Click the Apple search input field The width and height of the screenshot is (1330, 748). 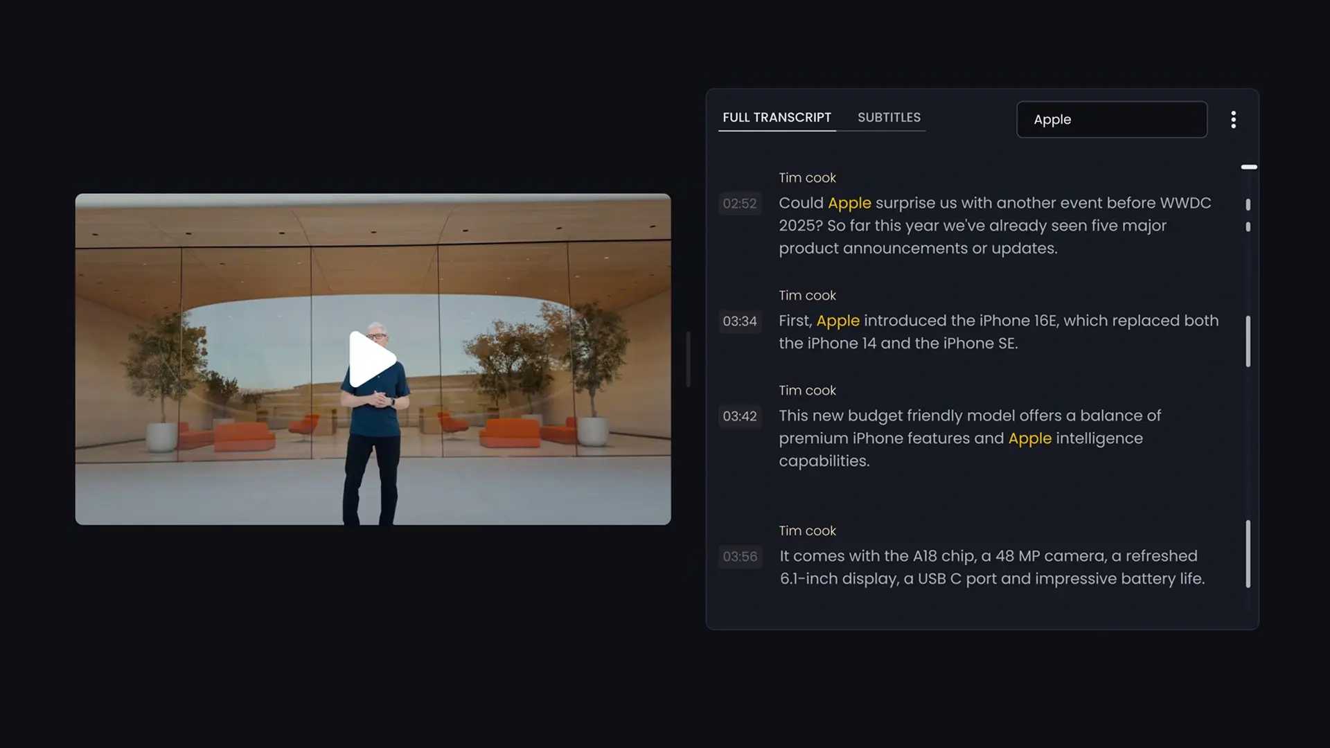tap(1111, 119)
